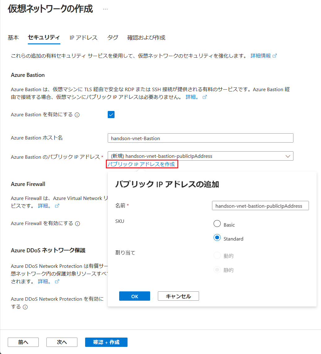Open the ellipsis menu beside the page title

(x=105, y=9)
